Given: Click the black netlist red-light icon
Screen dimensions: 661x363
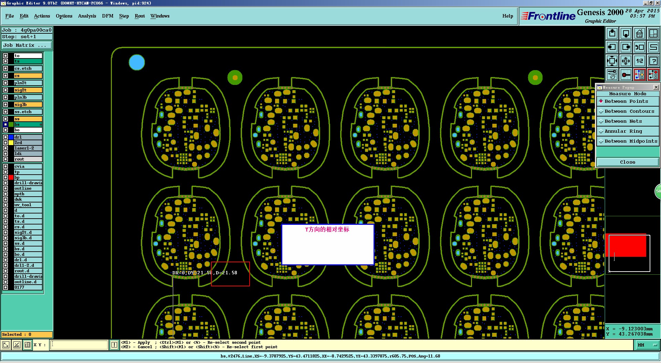Looking at the screenshot, I should 653,75.
